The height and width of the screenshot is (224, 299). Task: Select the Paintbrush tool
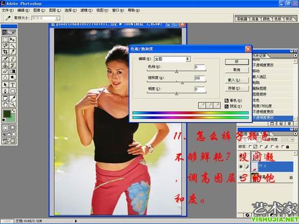(13, 59)
